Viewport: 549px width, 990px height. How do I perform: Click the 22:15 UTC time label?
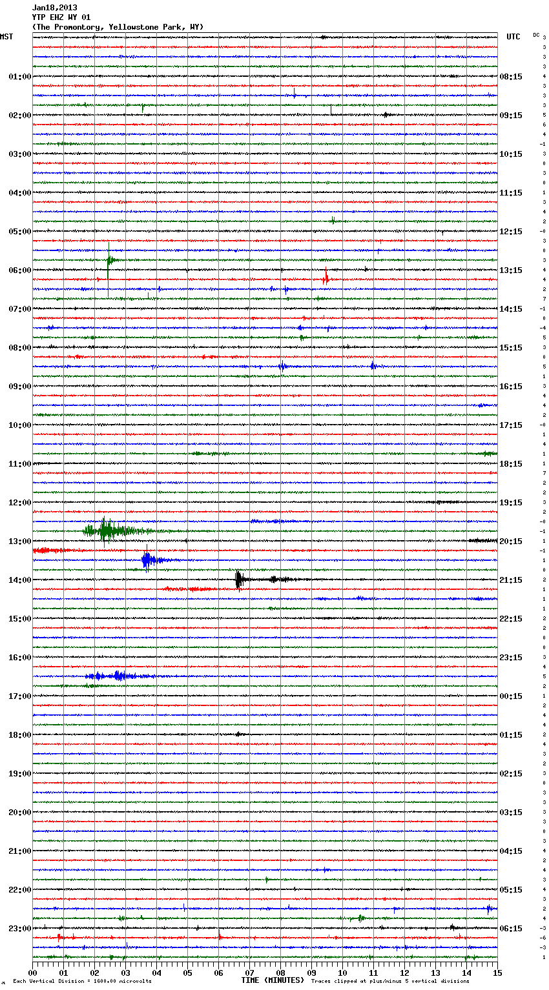(511, 619)
